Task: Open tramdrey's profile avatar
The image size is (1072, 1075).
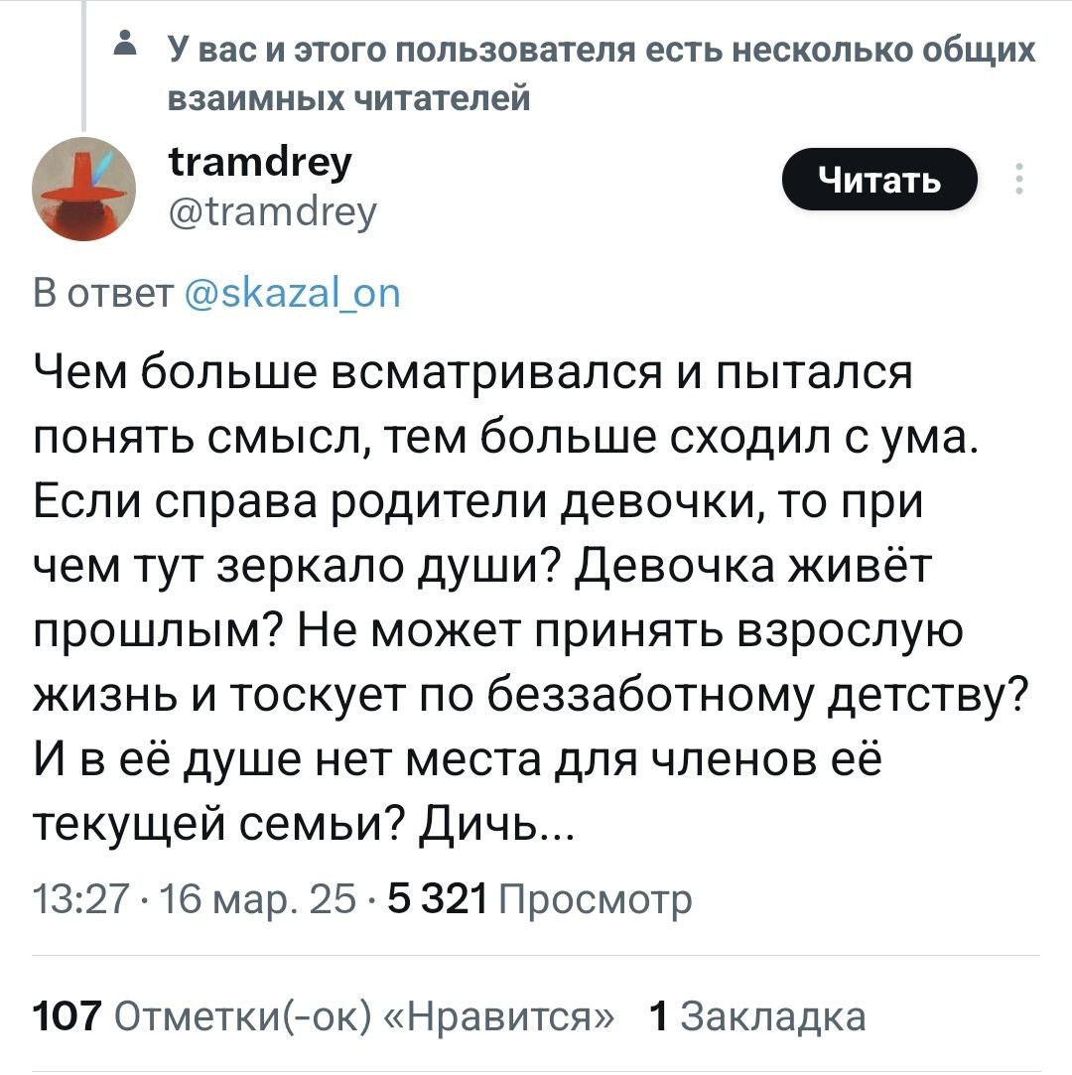Action: coord(83,189)
